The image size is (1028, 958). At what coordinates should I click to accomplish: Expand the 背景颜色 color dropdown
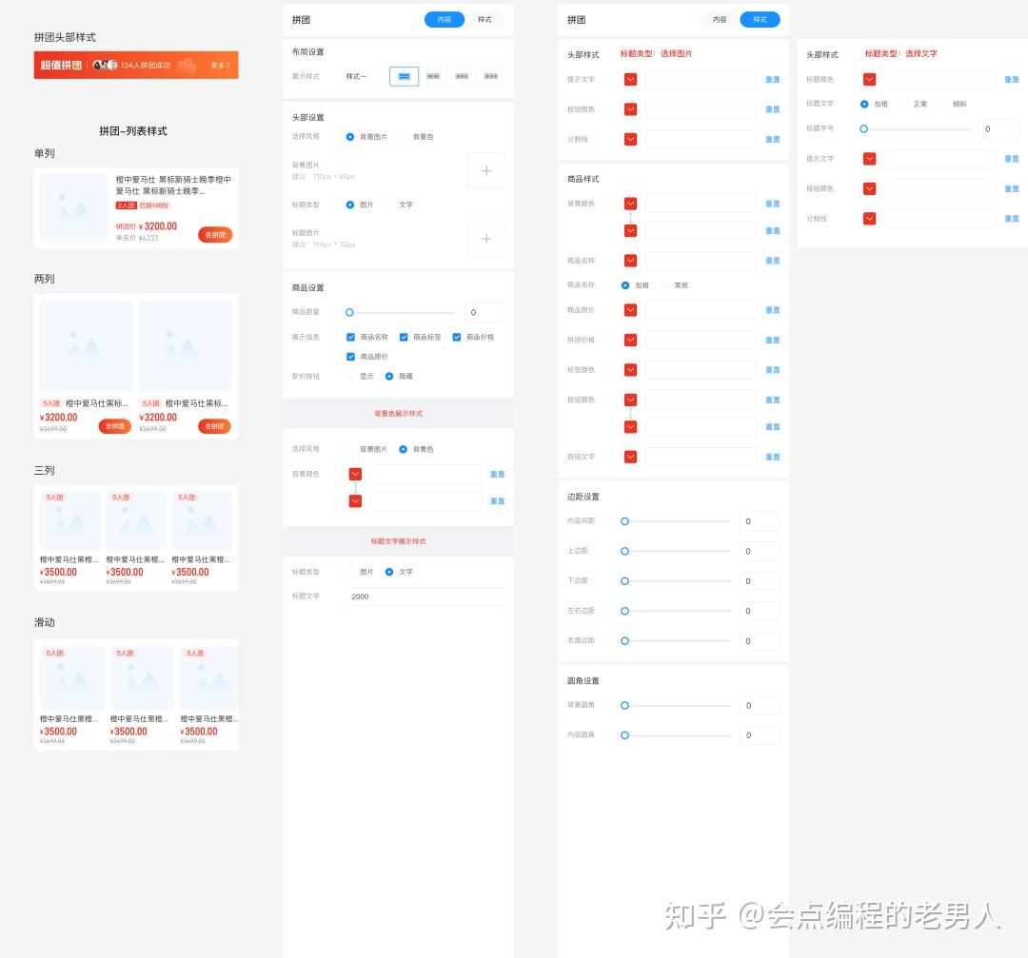tap(630, 203)
